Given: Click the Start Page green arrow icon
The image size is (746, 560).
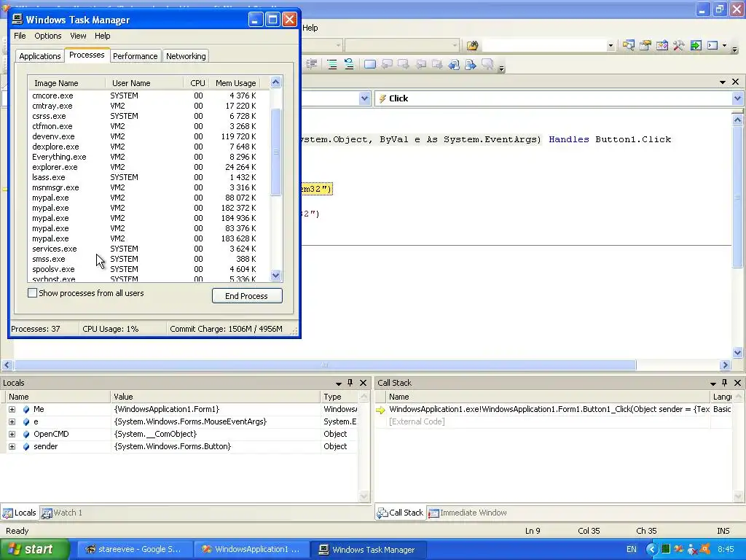Looking at the screenshot, I should (696, 45).
